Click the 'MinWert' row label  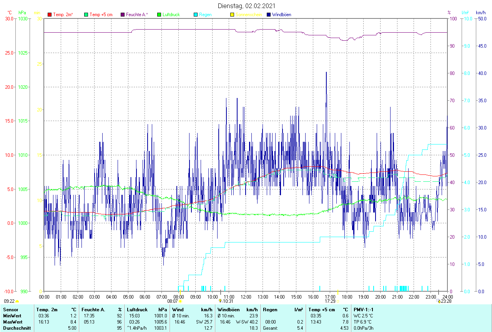click(12, 316)
